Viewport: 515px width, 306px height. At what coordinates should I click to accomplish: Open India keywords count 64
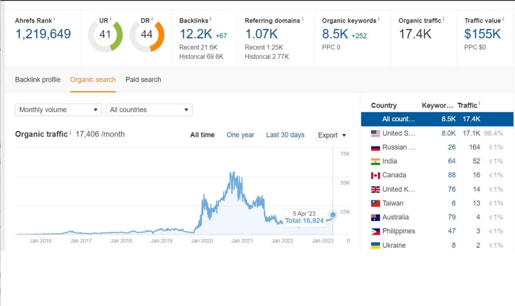pos(452,162)
